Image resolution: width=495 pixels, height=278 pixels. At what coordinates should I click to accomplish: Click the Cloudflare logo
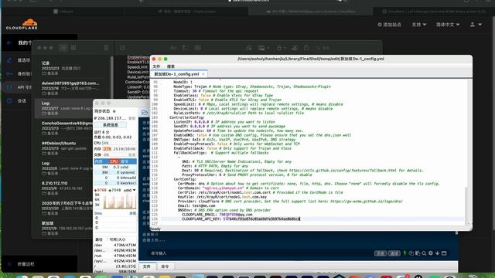point(22,24)
